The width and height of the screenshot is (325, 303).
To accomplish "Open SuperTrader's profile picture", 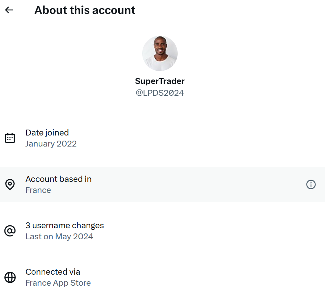I will pyautogui.click(x=160, y=53).
